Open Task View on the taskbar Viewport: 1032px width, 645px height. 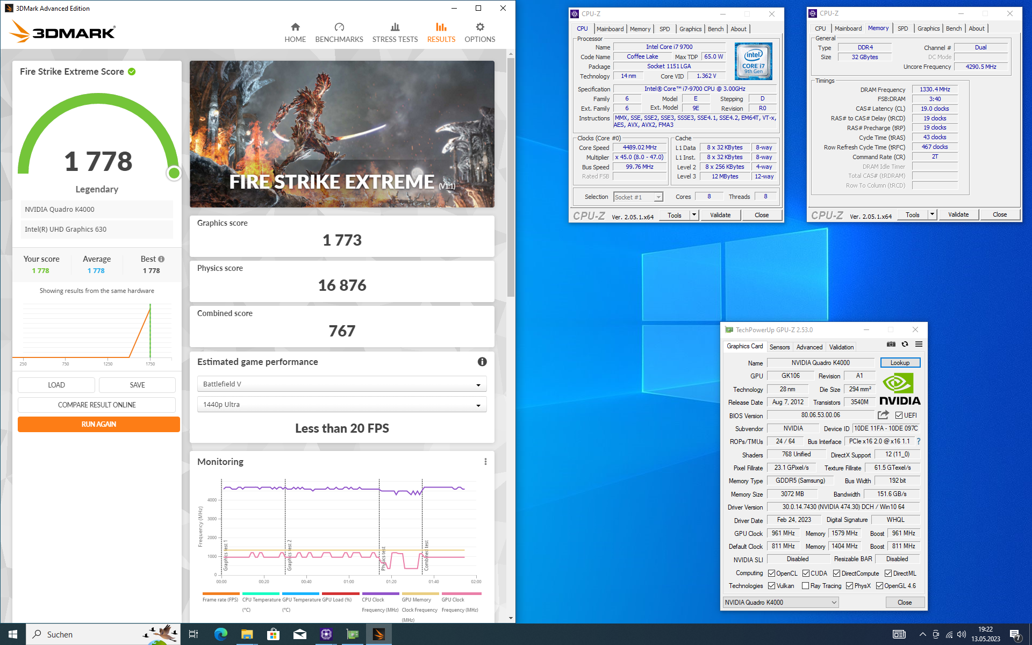click(x=193, y=634)
